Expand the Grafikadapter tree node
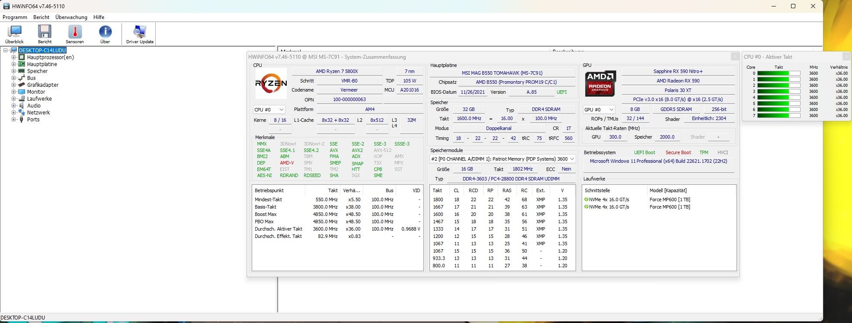Viewport: 852px width, 323px height. tap(13, 85)
